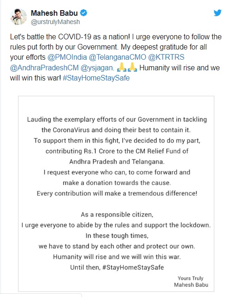The image size is (231, 297).
Task: Click the blue verified badge icon
Action: 84,13
